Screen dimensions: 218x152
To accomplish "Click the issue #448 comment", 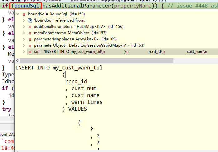I will pos(193,6).
